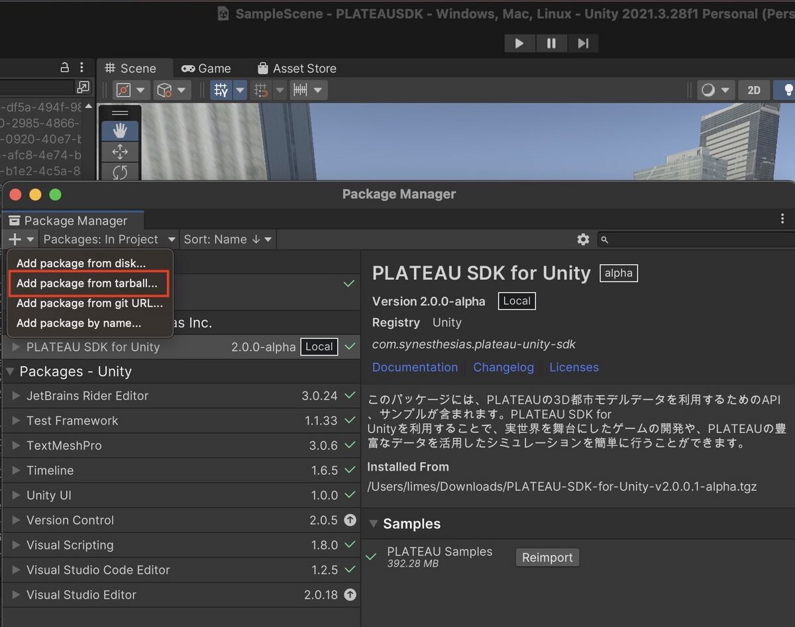Screen dimensions: 795x627
Task: Click the PLATEAU-SDK-for-Unity-v2.0.0.1-alpha.tgz install path
Action: [562, 487]
